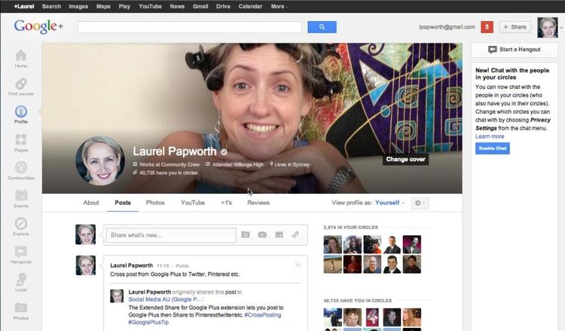Click the Share what's new box

(x=171, y=235)
